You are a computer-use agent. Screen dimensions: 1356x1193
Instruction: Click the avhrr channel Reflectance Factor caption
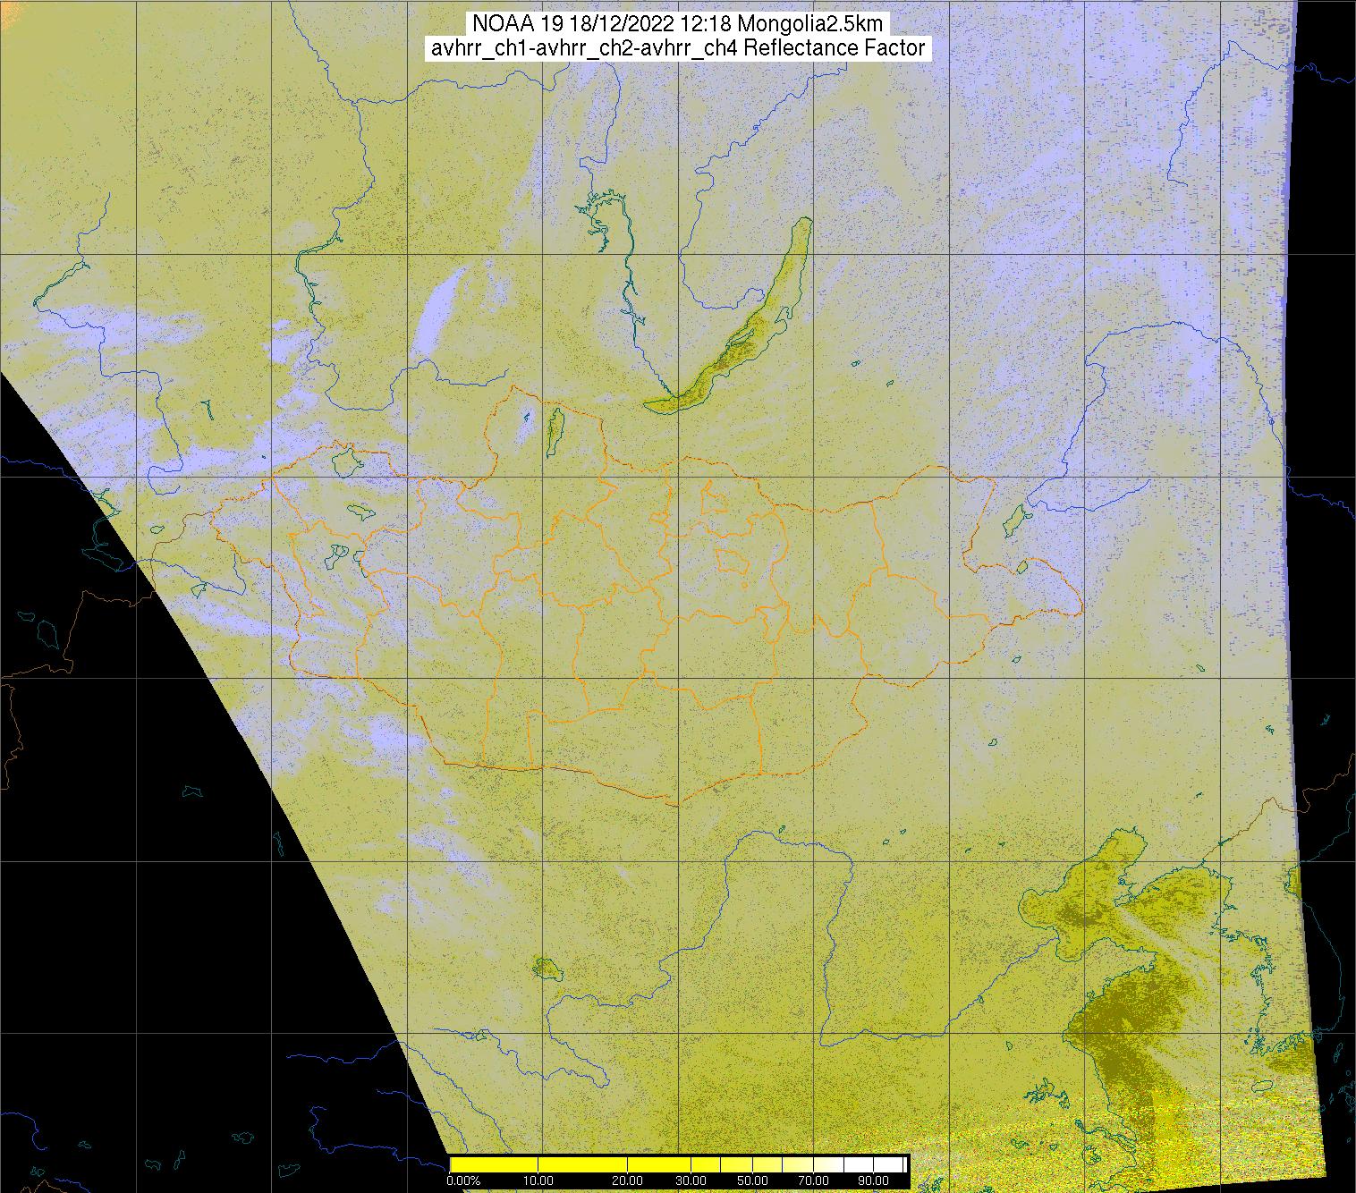[x=678, y=48]
